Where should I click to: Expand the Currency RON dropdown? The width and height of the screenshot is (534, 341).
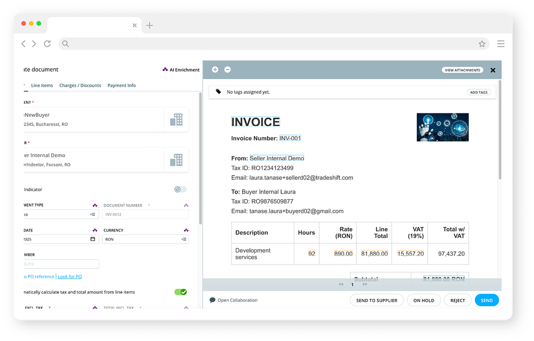pyautogui.click(x=184, y=239)
